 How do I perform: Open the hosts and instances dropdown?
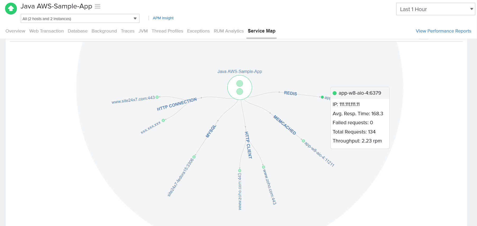tap(80, 19)
